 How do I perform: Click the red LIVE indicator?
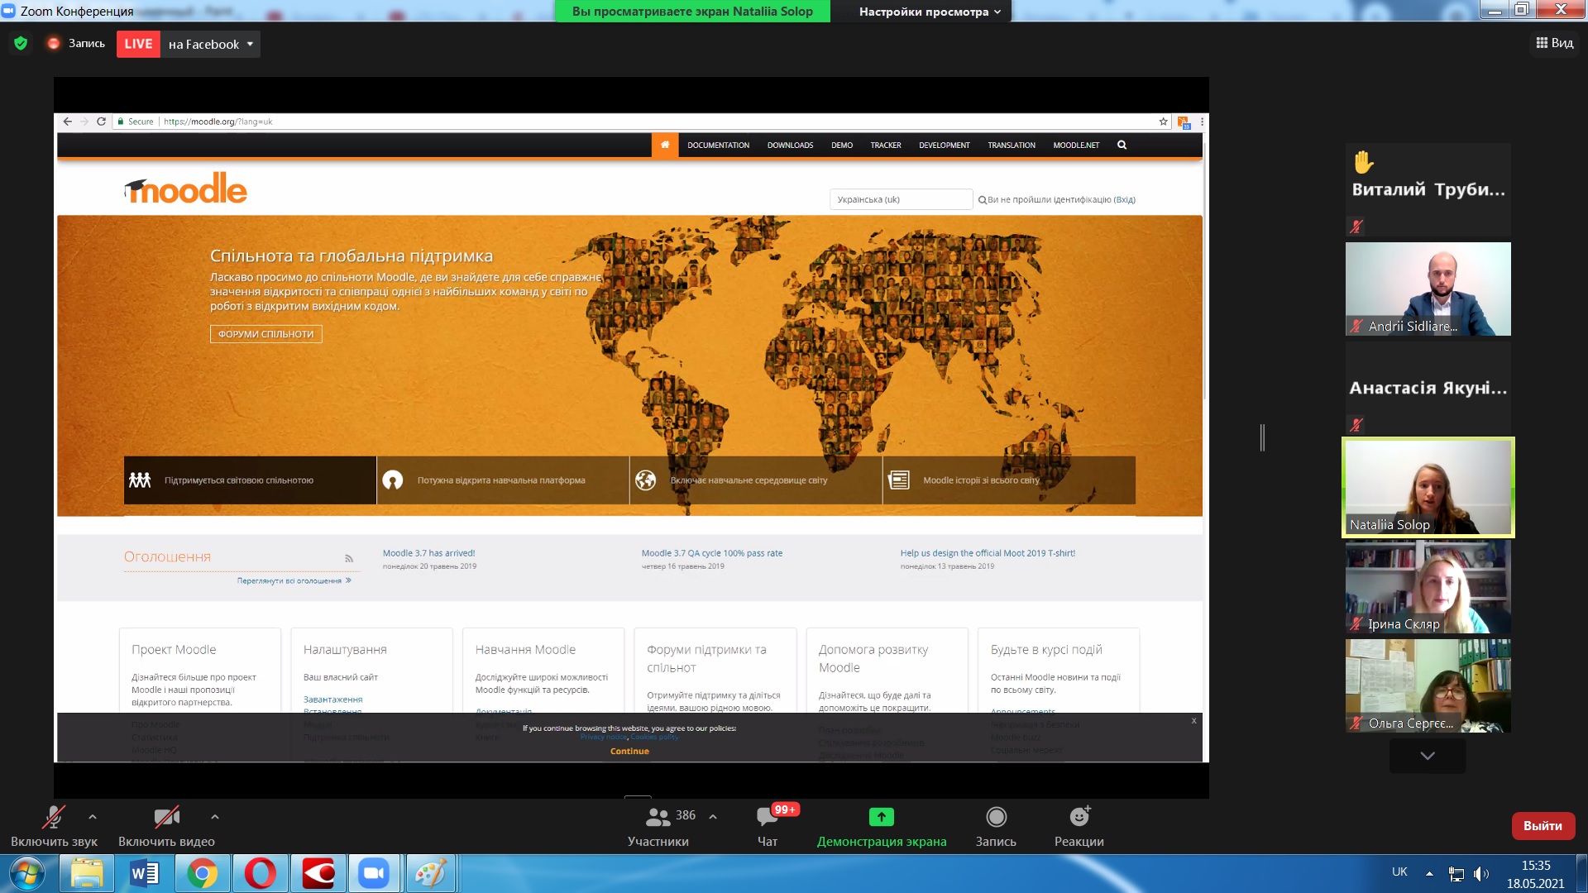138,44
